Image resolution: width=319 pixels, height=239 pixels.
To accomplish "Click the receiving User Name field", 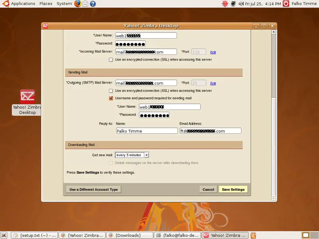I will point(146,35).
